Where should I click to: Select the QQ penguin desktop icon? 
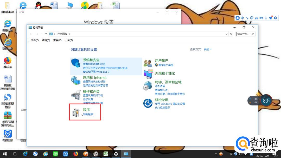tap(38, 5)
